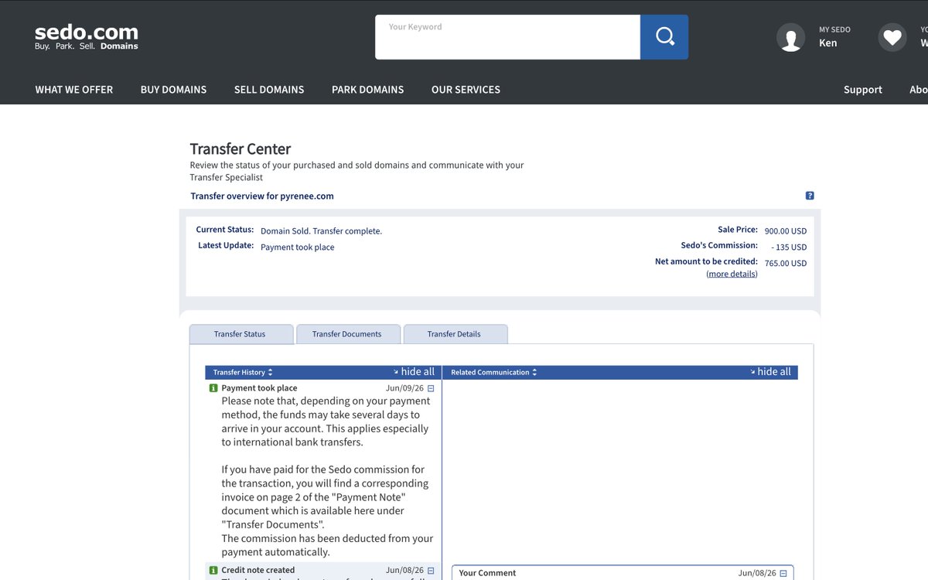
Task: Open the Support link
Action: point(863,90)
